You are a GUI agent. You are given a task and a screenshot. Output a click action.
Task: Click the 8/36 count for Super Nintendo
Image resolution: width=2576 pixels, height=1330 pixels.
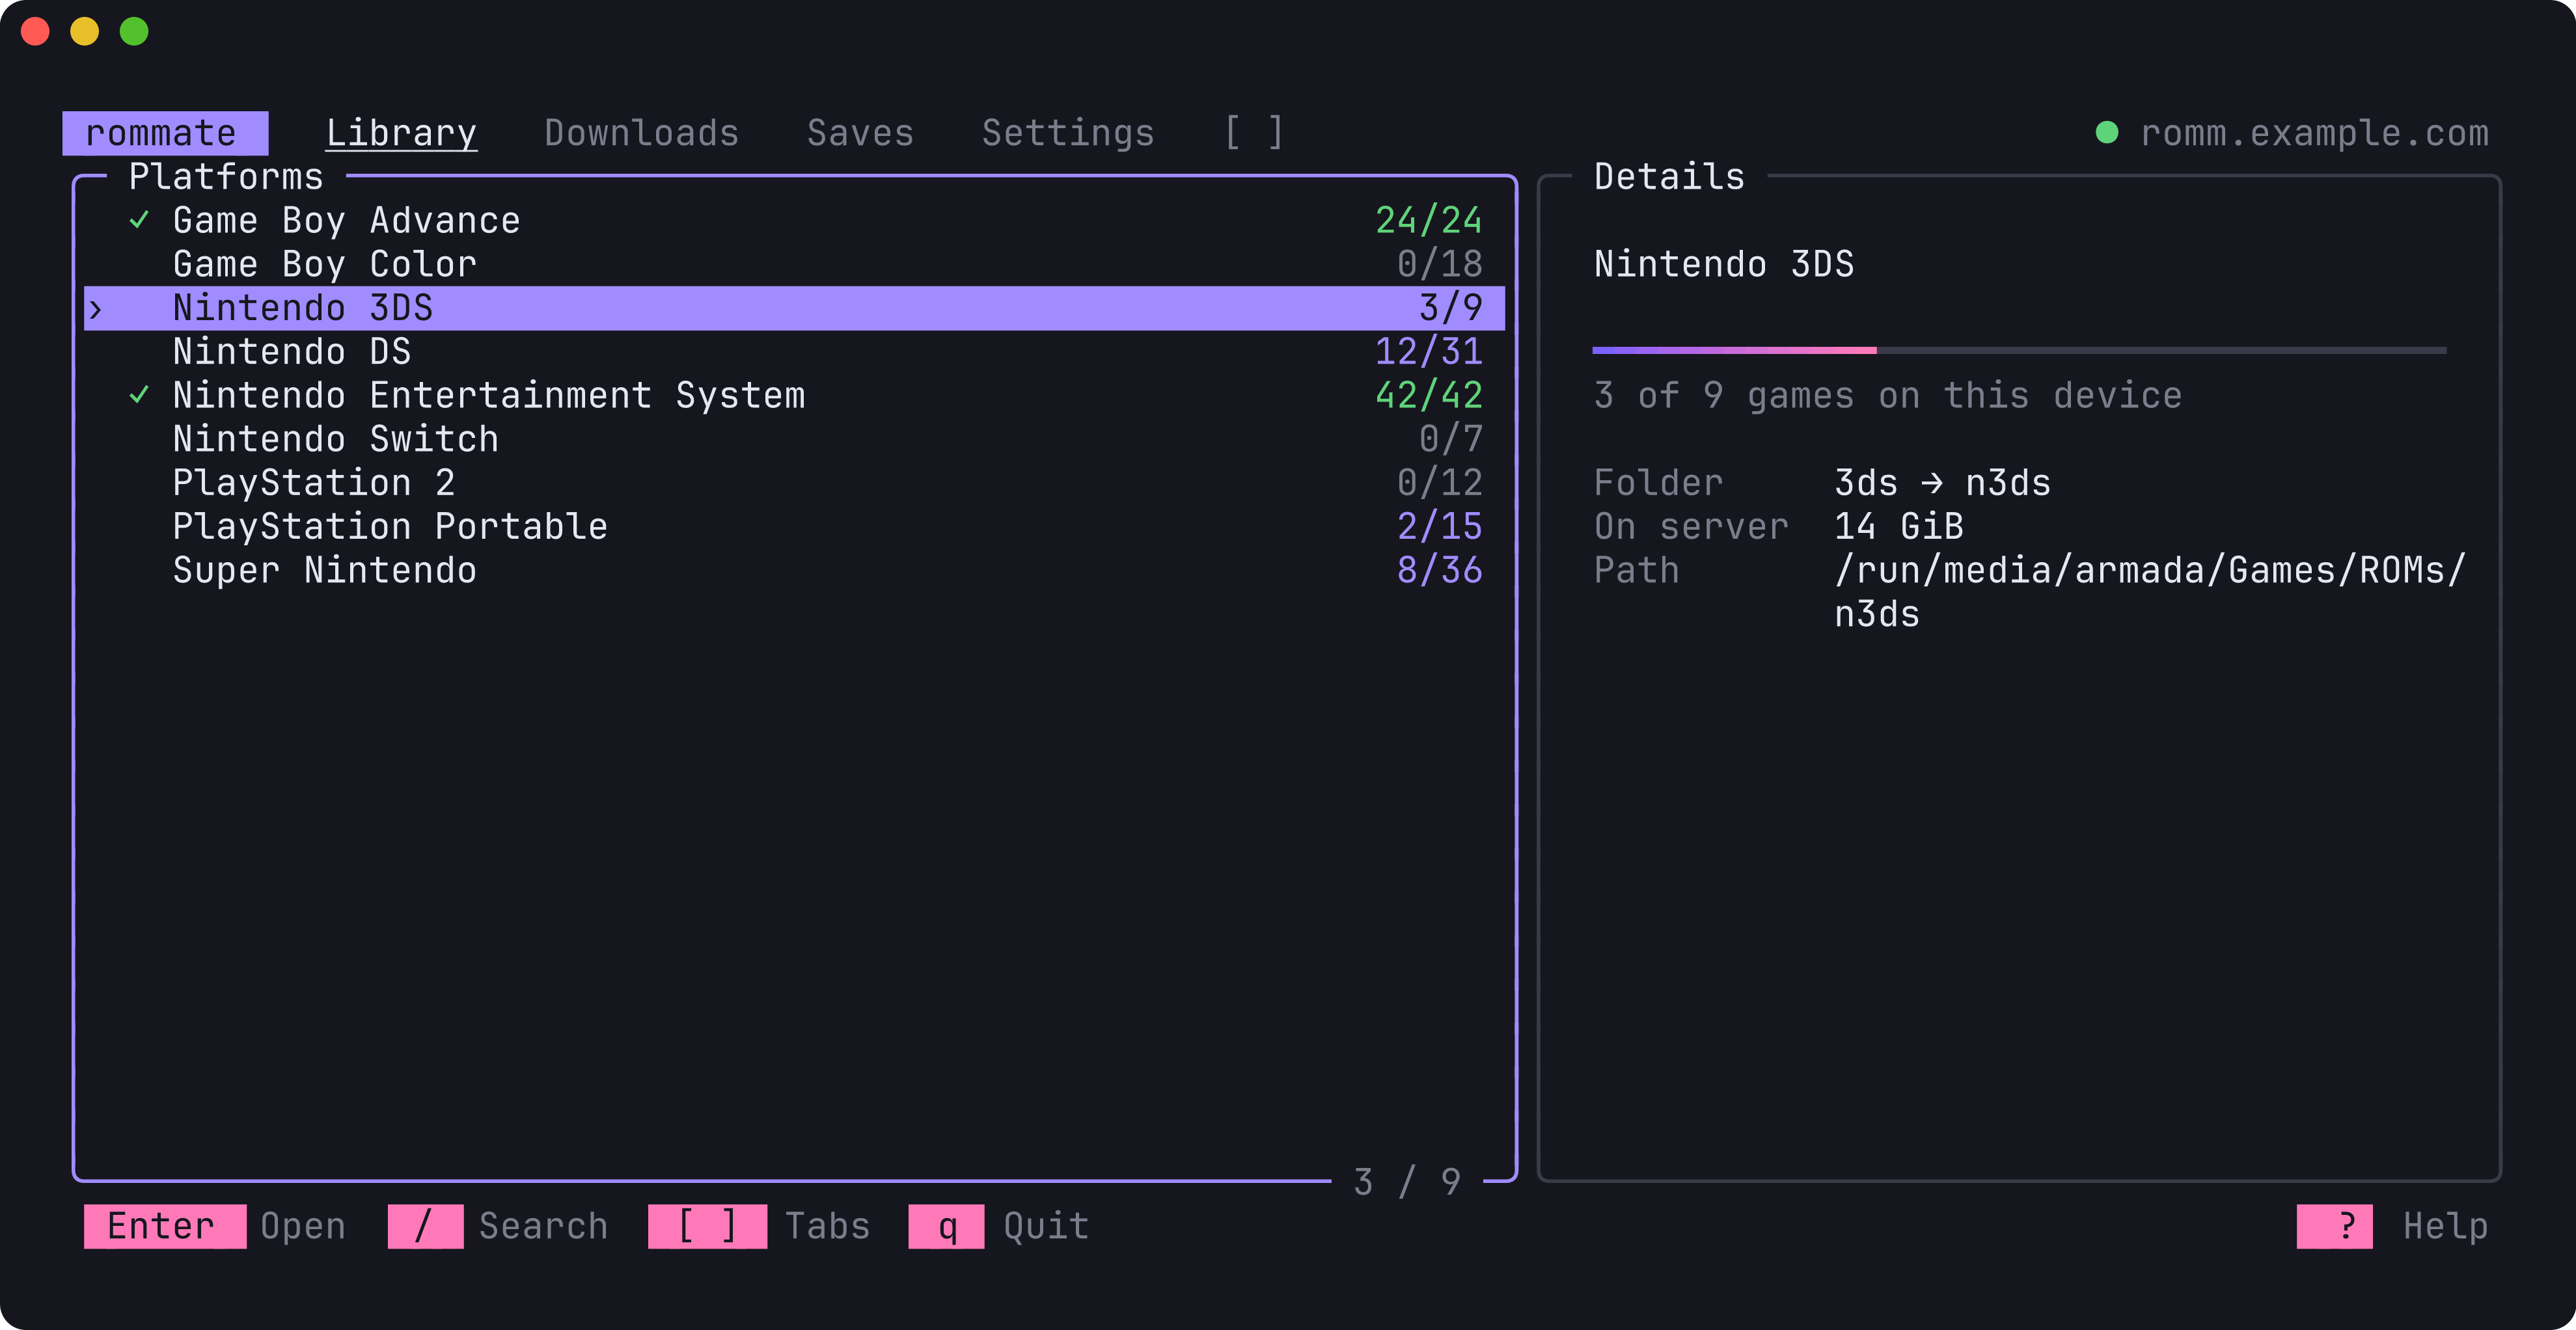tap(1439, 570)
